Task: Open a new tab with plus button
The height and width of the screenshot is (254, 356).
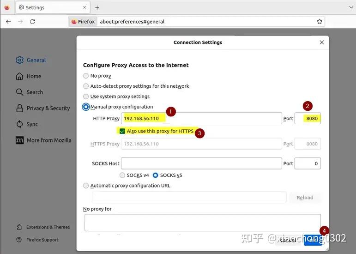Action: pos(97,7)
